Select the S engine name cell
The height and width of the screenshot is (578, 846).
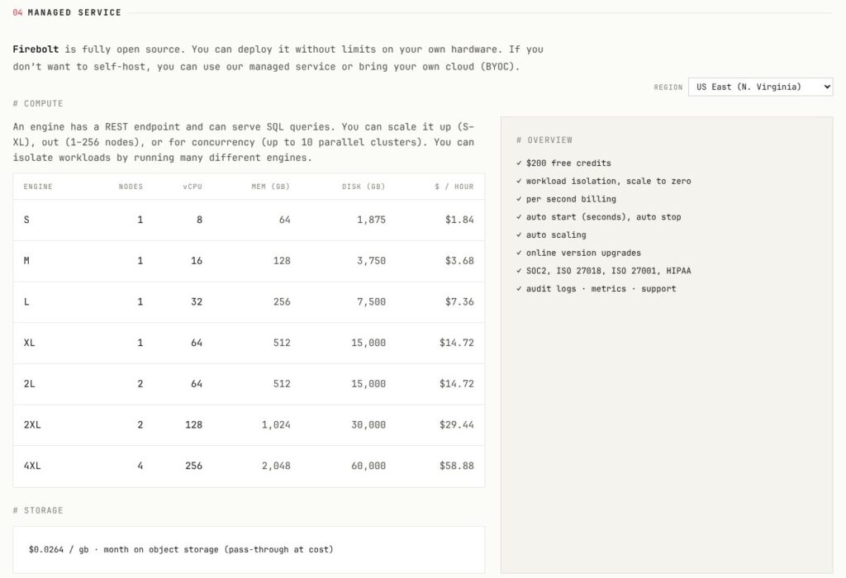click(26, 220)
